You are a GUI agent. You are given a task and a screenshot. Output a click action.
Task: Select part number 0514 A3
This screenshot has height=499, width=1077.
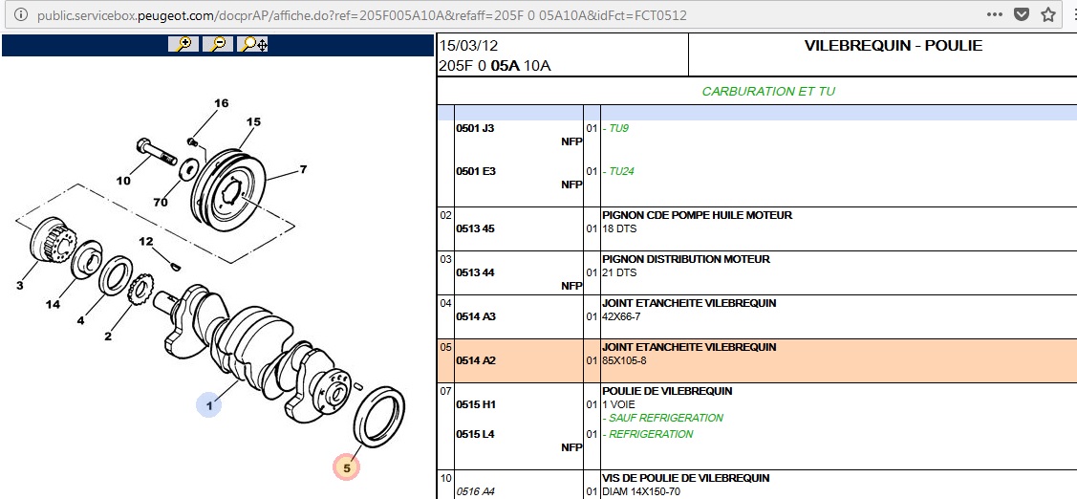475,316
